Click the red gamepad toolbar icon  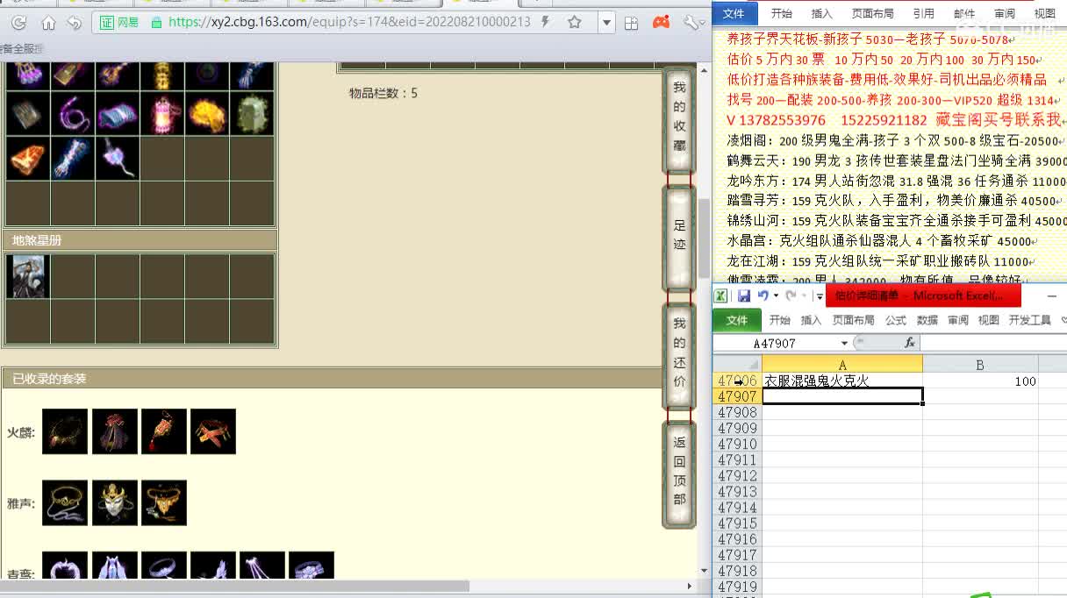(x=662, y=22)
